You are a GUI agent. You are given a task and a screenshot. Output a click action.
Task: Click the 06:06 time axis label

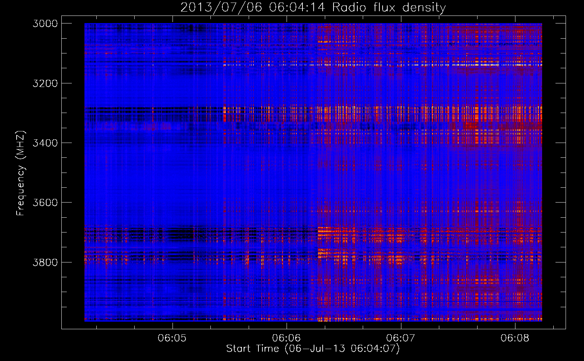click(286, 338)
